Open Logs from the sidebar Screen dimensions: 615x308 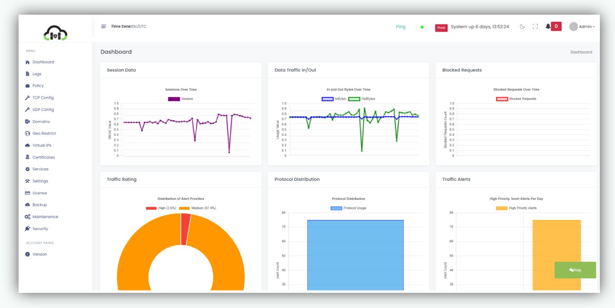tap(37, 74)
